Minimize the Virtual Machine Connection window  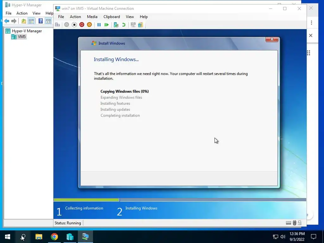(271, 9)
